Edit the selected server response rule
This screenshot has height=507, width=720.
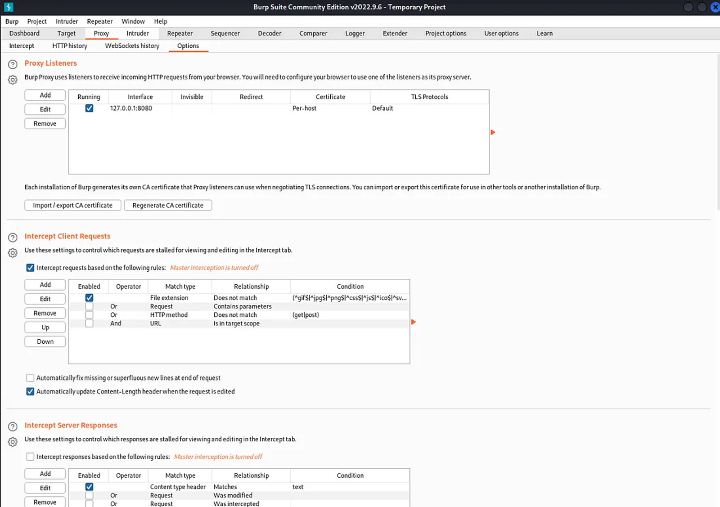(x=45, y=488)
